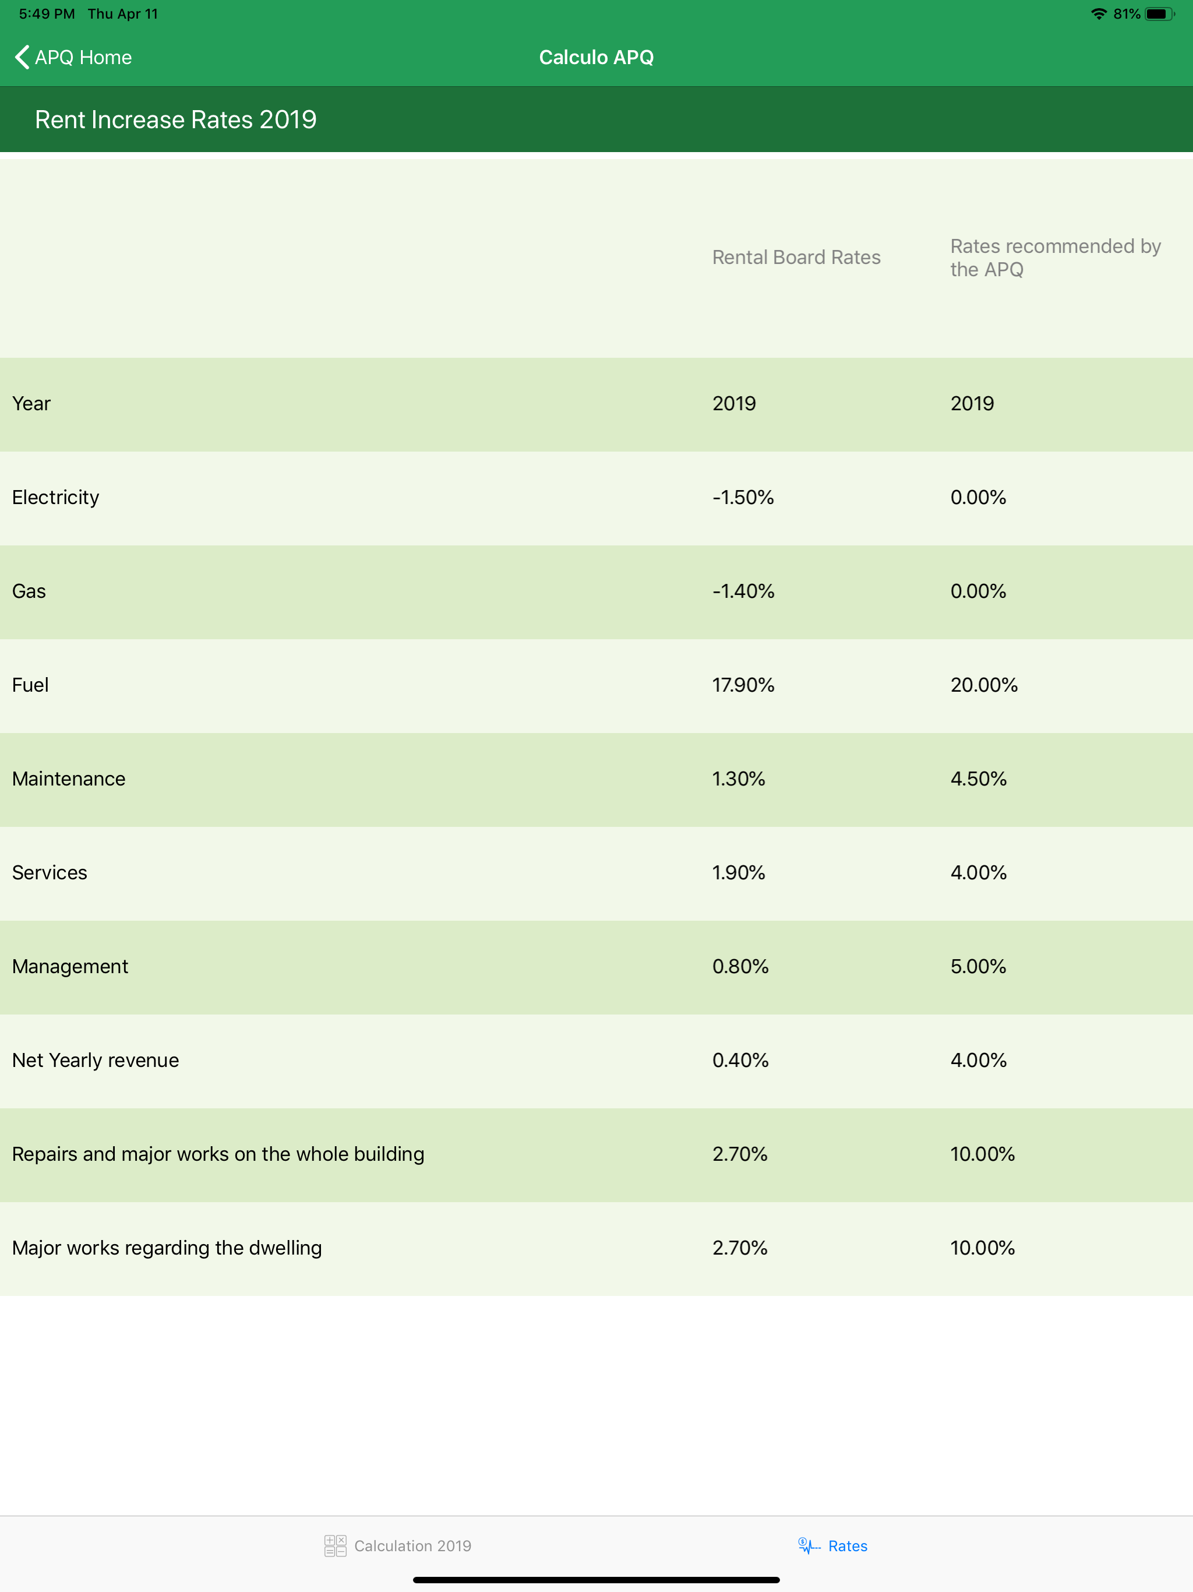Tap the Calculo APQ title
Screen dimensions: 1193x1592
(596, 57)
